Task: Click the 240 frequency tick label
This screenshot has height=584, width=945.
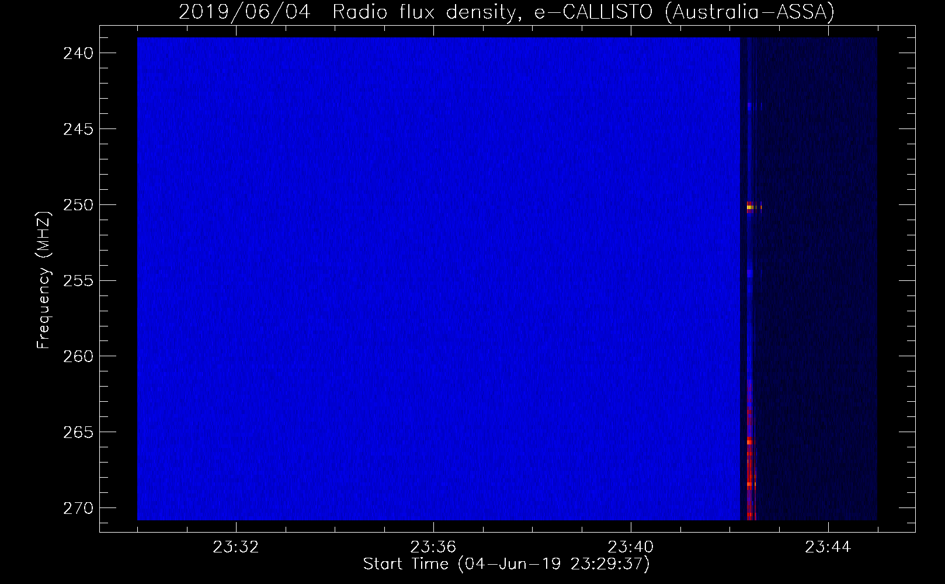Action: pyautogui.click(x=78, y=53)
